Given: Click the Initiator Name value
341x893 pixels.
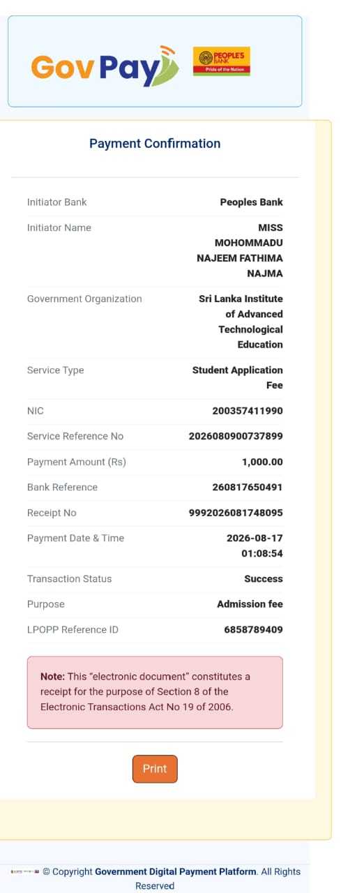Looking at the screenshot, I should [x=240, y=250].
